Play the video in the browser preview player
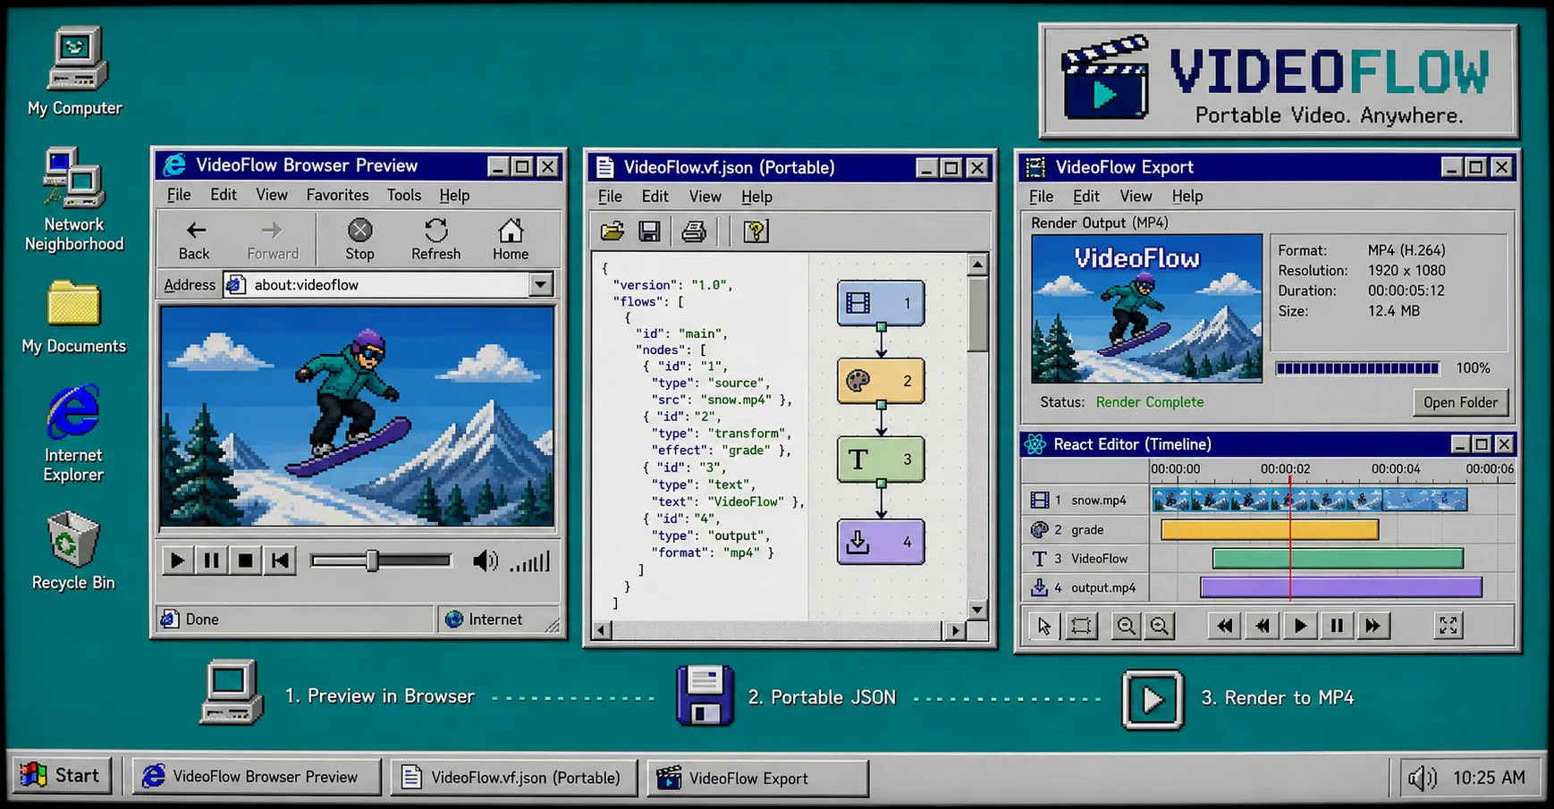The height and width of the screenshot is (809, 1554). (x=177, y=561)
